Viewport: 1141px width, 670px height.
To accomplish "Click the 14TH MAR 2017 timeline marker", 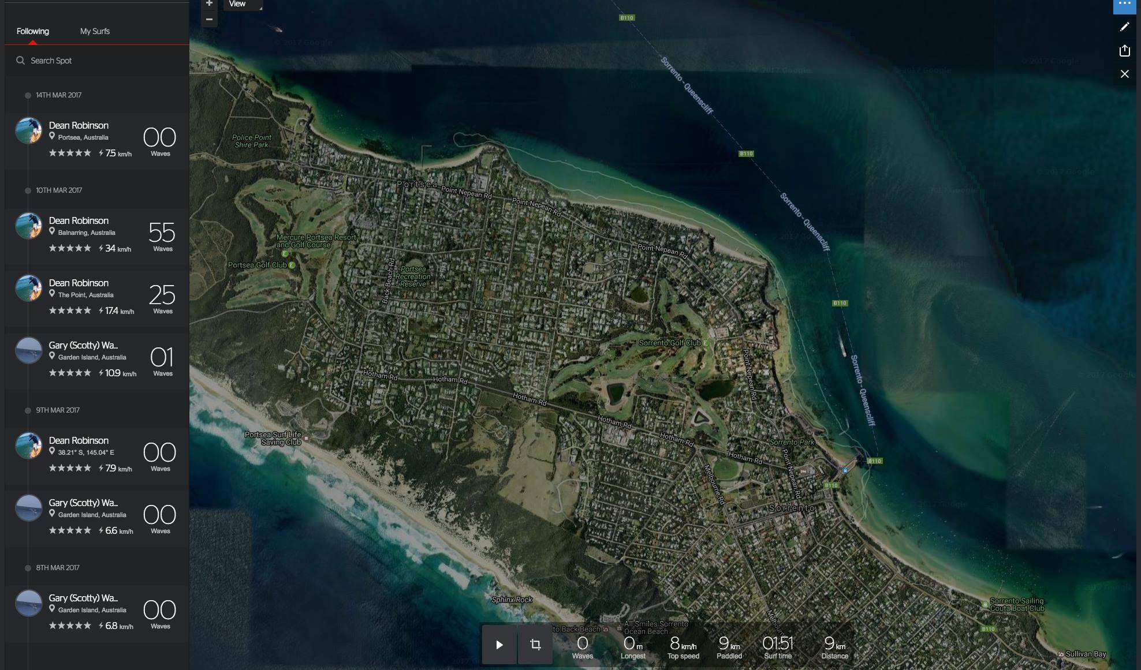I will click(28, 95).
